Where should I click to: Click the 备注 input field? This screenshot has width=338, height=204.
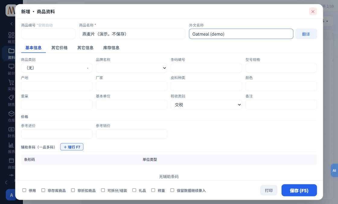point(281,105)
